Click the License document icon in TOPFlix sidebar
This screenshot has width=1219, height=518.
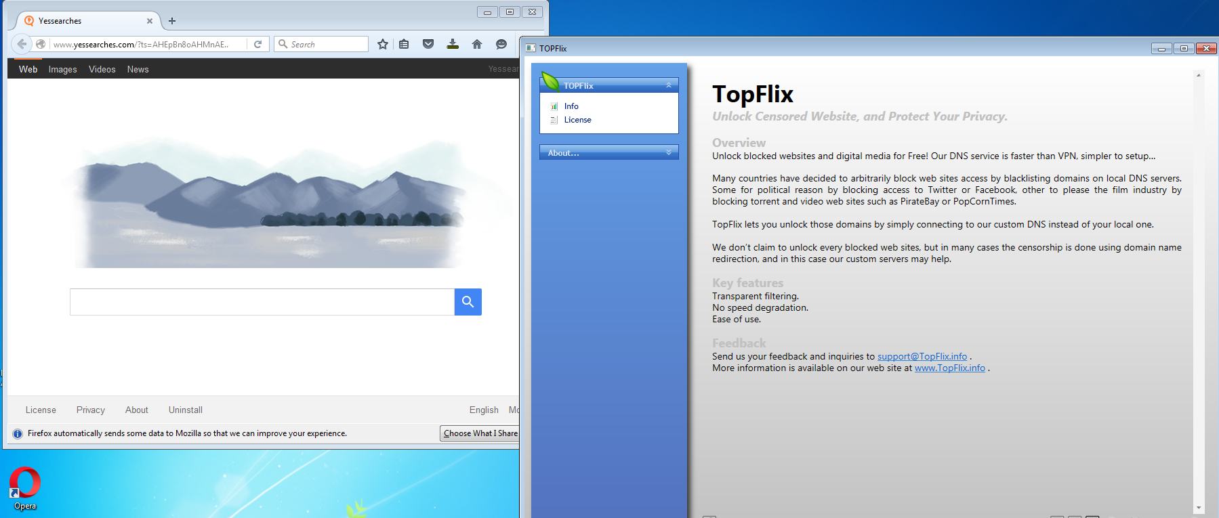coord(554,120)
